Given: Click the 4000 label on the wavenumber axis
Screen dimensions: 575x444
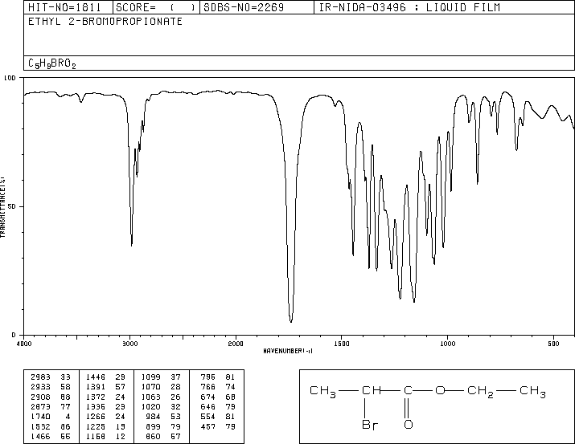Looking at the screenshot, I should point(24,344).
